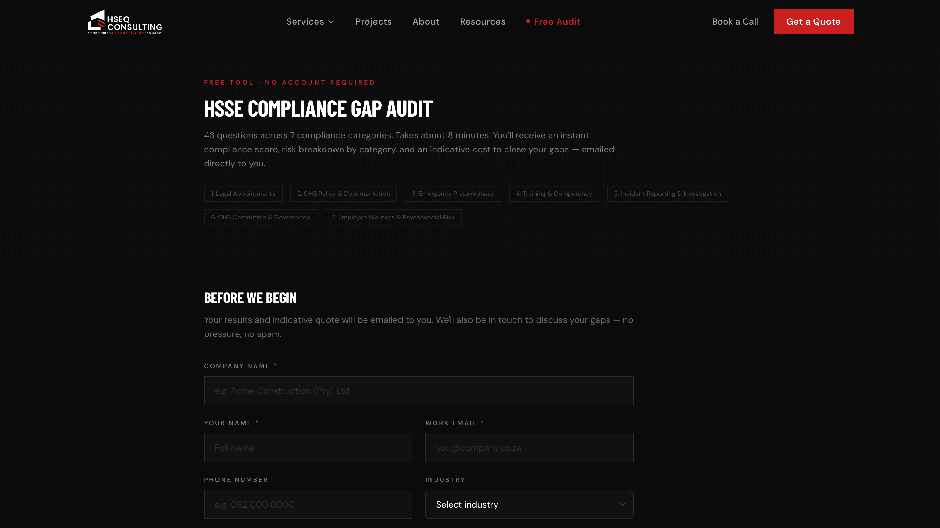This screenshot has height=528, width=940.
Task: Select OHS Committee & Governance tag
Action: coord(260,217)
